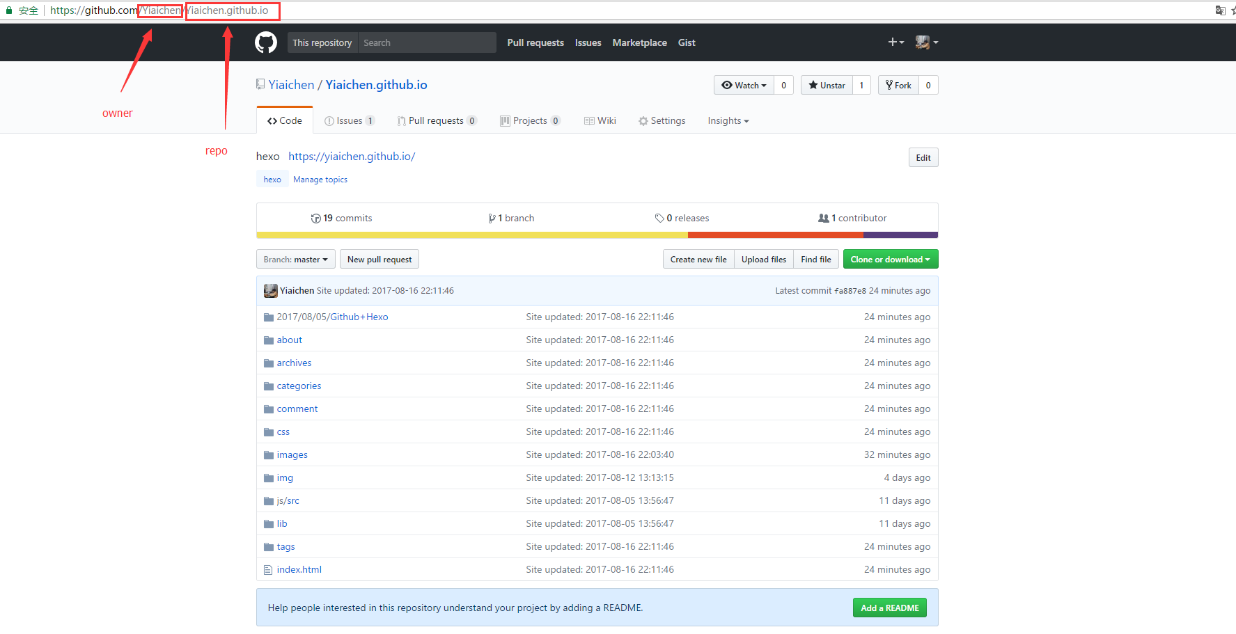Click the tag icon beside 0 releases
This screenshot has height=634, width=1236.
[x=659, y=219]
